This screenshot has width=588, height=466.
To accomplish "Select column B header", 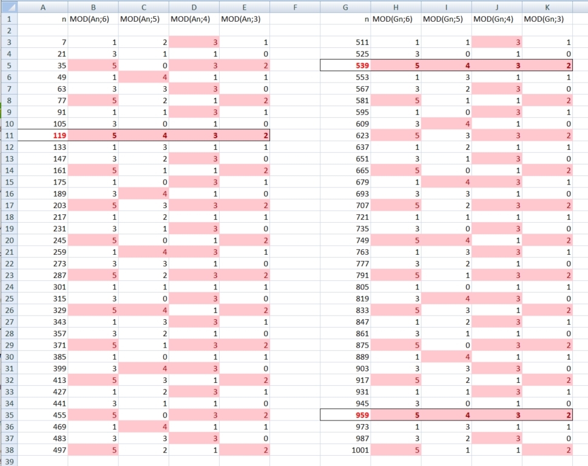I will click(x=93, y=7).
